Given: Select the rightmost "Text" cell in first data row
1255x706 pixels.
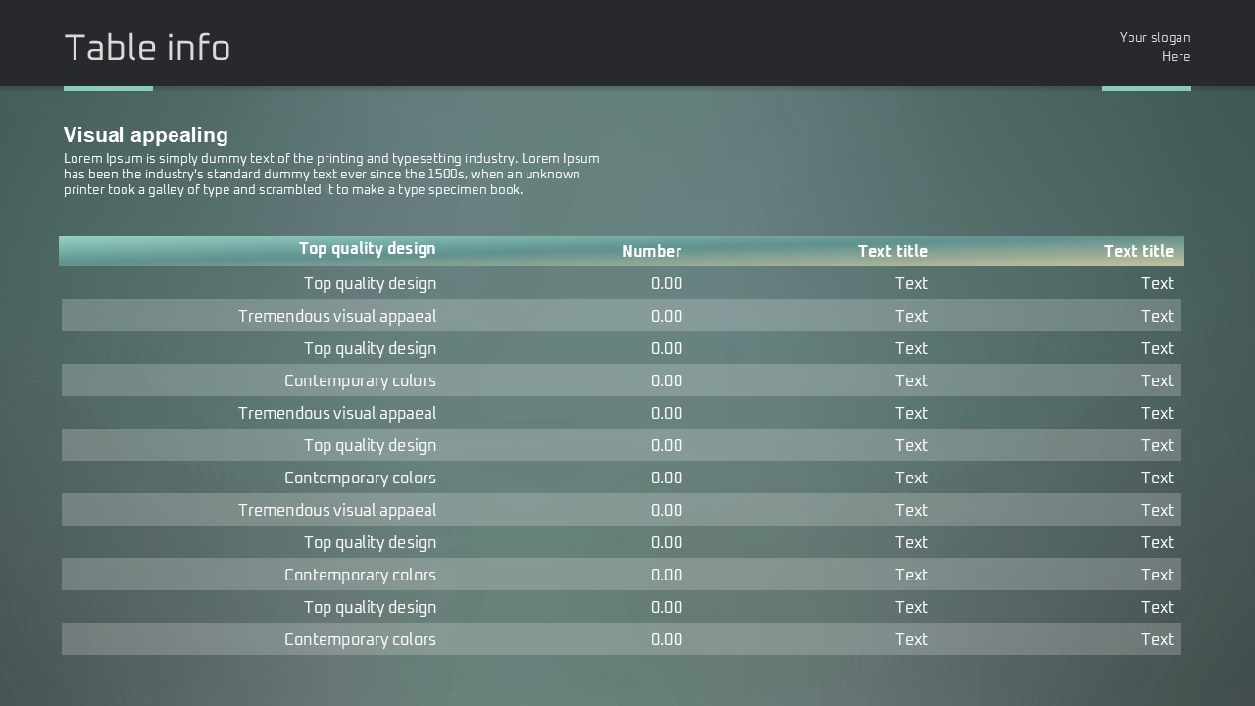Looking at the screenshot, I should pos(1157,283).
